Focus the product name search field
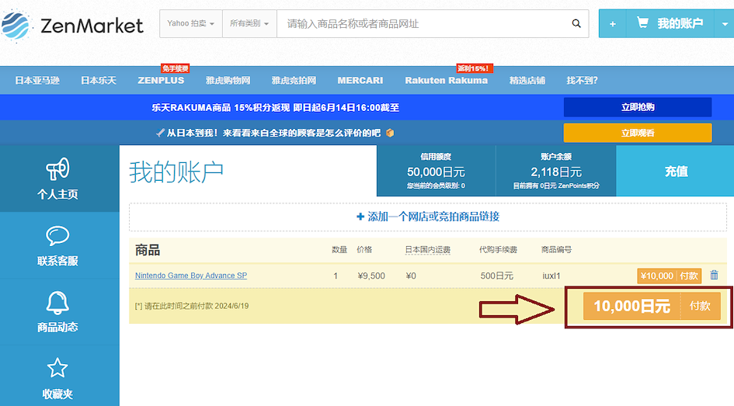Screen dimensions: 734x406 tap(421, 23)
